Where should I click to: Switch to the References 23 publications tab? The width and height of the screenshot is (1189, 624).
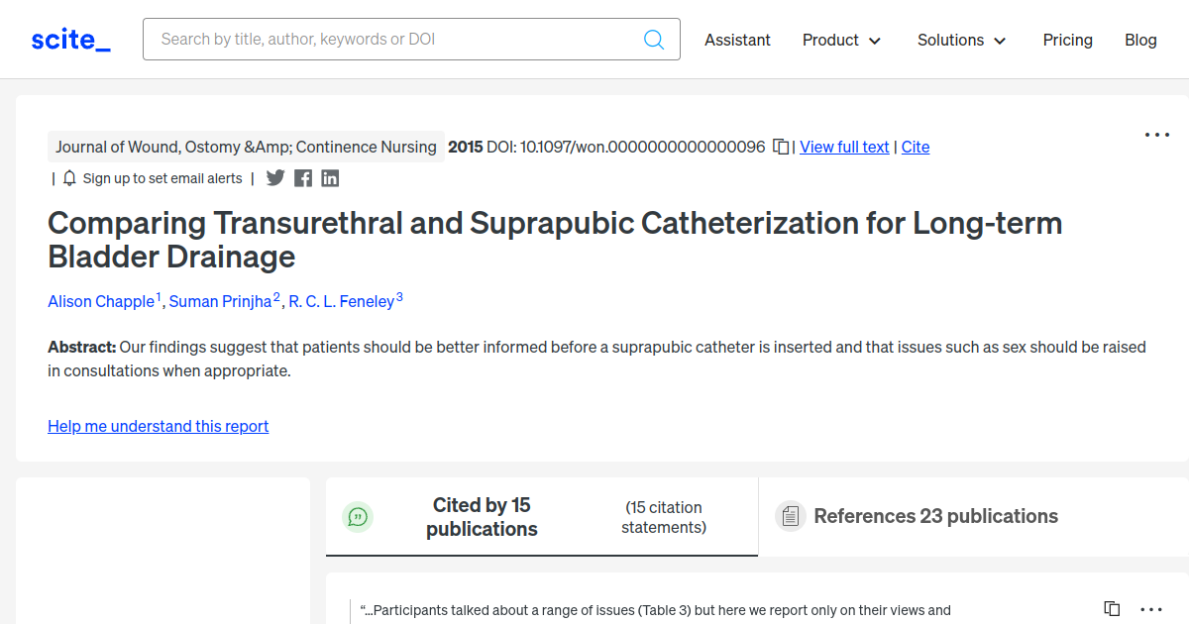point(935,515)
